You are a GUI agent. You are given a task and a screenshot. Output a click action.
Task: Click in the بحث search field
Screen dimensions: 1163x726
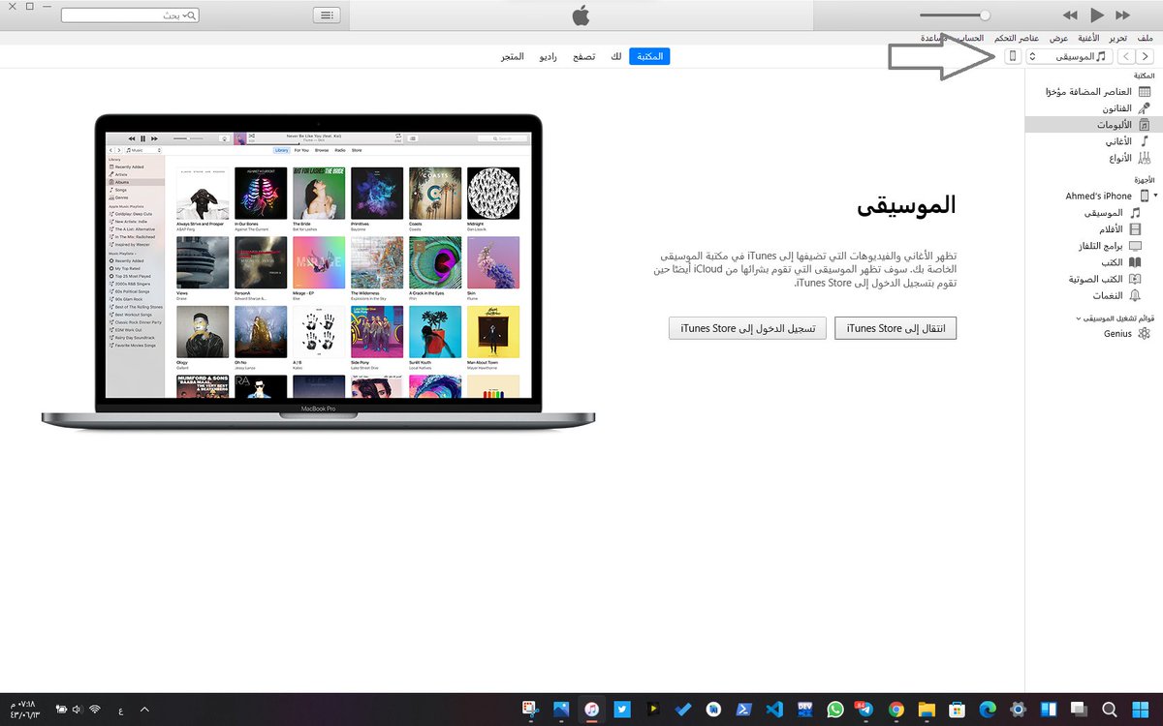click(130, 15)
